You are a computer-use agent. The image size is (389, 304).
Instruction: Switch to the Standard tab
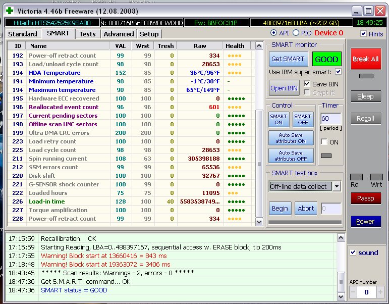[23, 34]
